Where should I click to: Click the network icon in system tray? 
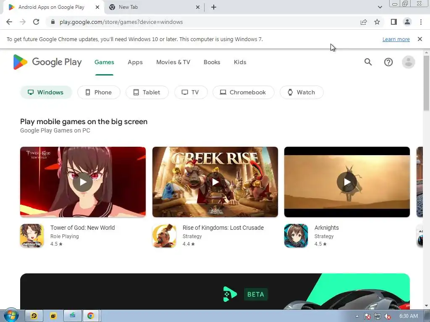click(378, 316)
